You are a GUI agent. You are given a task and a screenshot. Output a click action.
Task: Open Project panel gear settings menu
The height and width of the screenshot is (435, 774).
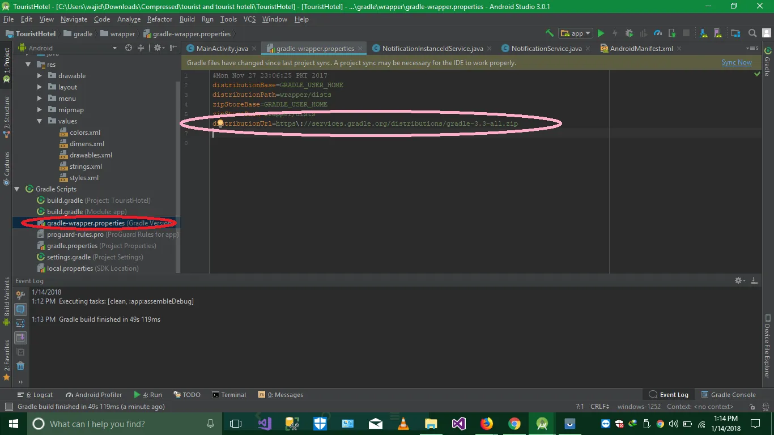[x=159, y=48]
